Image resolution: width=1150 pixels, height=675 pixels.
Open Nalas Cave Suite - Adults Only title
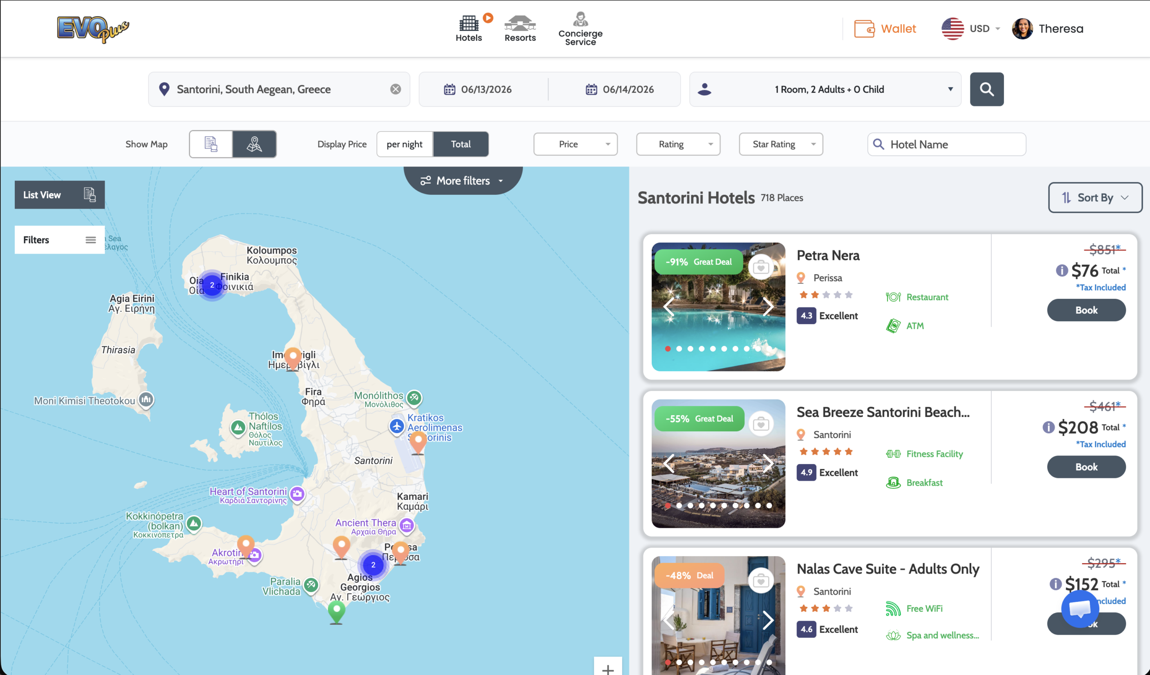click(888, 569)
